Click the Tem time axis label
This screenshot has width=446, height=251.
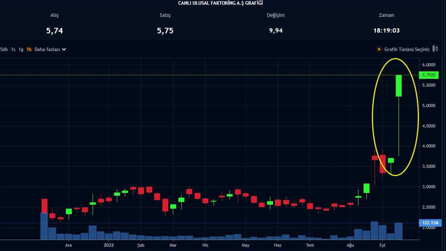(310, 245)
